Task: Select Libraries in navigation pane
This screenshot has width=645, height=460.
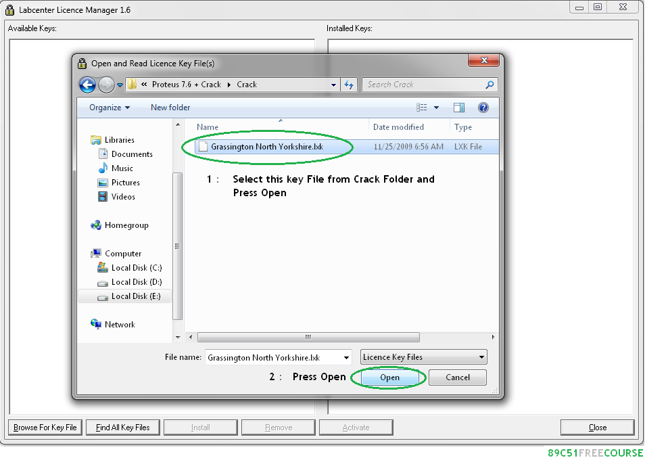Action: (x=119, y=140)
